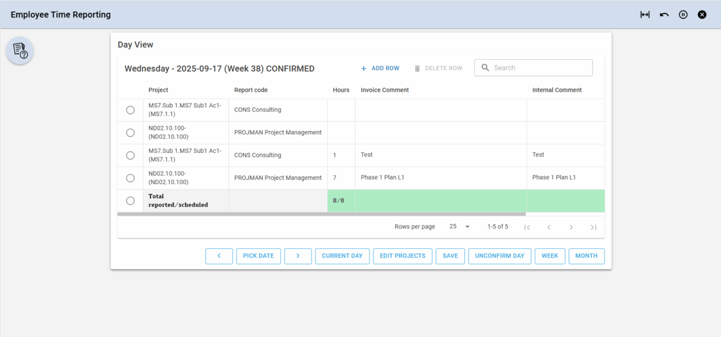721x337 pixels.
Task: Click the plus Add Row icon
Action: [x=364, y=68]
